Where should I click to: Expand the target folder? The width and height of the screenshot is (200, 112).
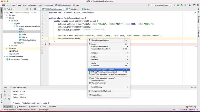pyautogui.click(x=7, y=48)
